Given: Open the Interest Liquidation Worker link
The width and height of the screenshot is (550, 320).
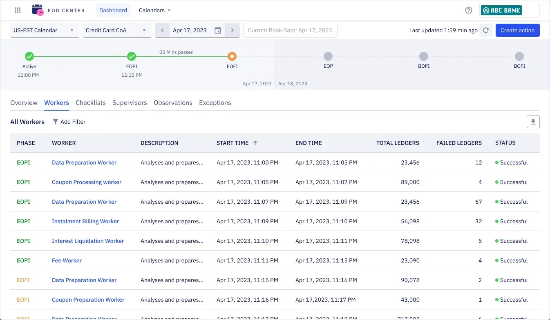Looking at the screenshot, I should click(x=88, y=241).
